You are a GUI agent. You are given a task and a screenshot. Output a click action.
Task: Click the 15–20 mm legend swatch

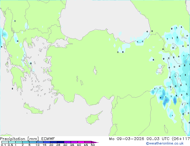pos(46,142)
